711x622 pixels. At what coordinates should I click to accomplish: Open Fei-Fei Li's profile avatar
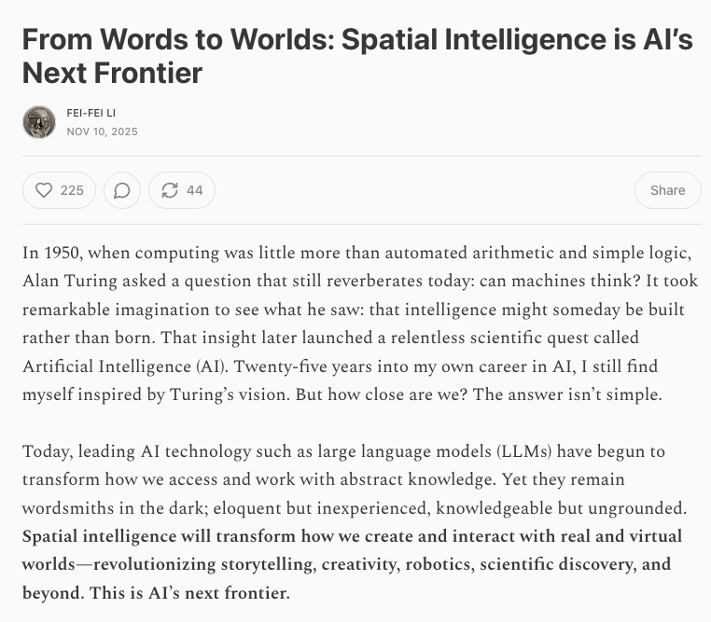tap(39, 122)
